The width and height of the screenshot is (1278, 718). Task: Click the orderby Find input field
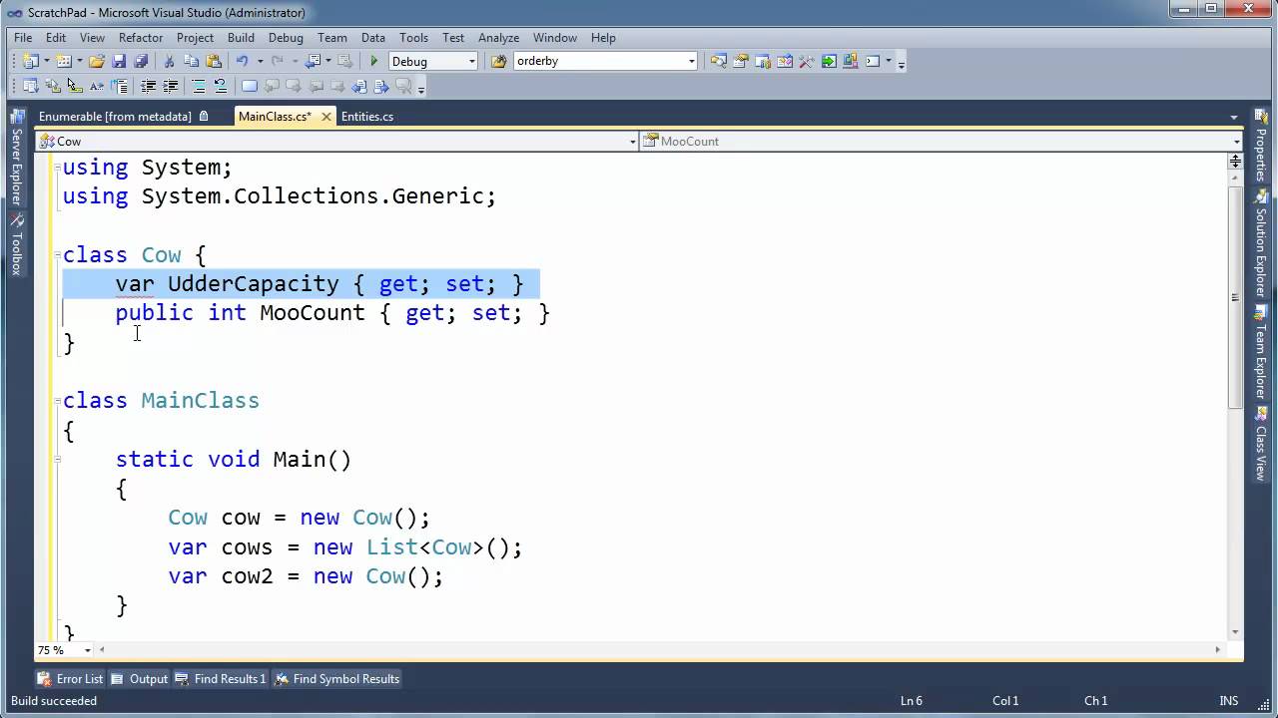tap(599, 62)
